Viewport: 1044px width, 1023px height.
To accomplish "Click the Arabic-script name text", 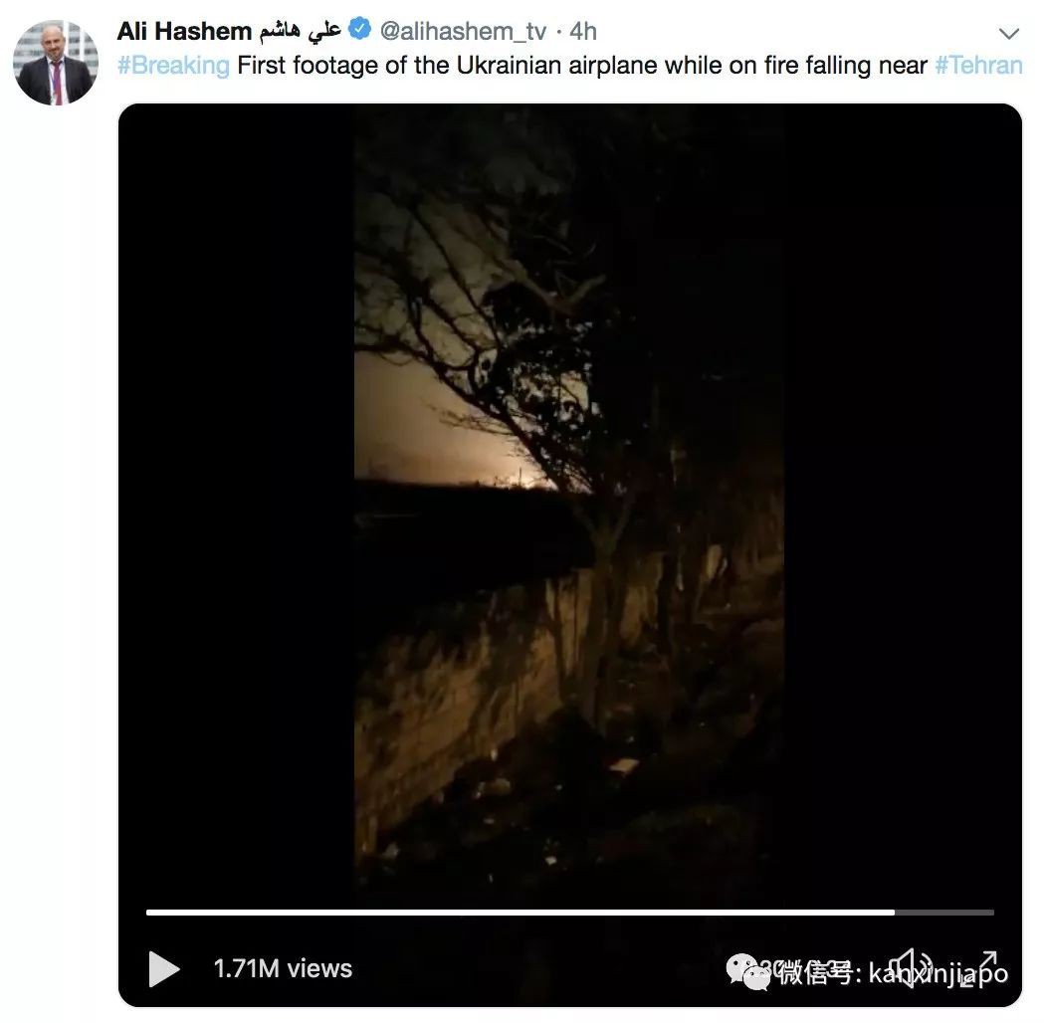I will (300, 31).
